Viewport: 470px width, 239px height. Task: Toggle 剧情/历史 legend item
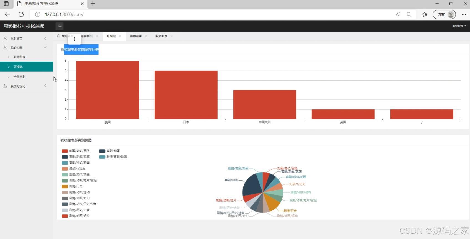click(72, 186)
